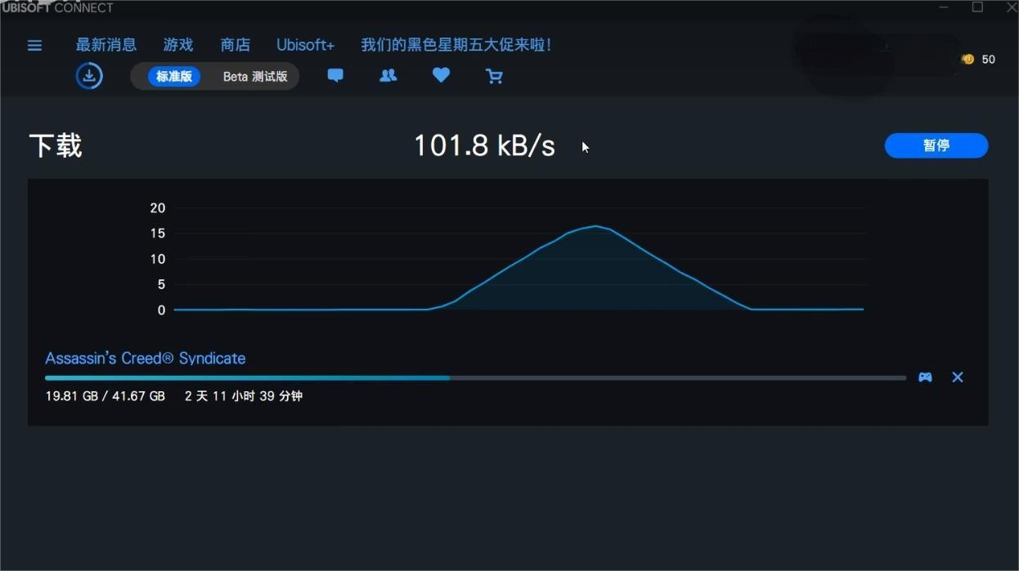Open the 商店 store tab
Viewport: 1019px width, 571px height.
pos(236,45)
